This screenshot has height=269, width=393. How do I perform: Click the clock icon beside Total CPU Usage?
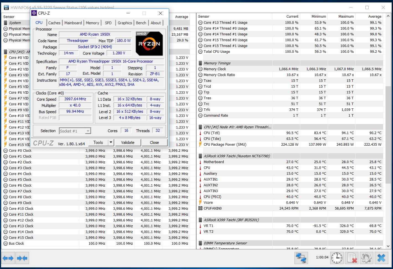200,51
